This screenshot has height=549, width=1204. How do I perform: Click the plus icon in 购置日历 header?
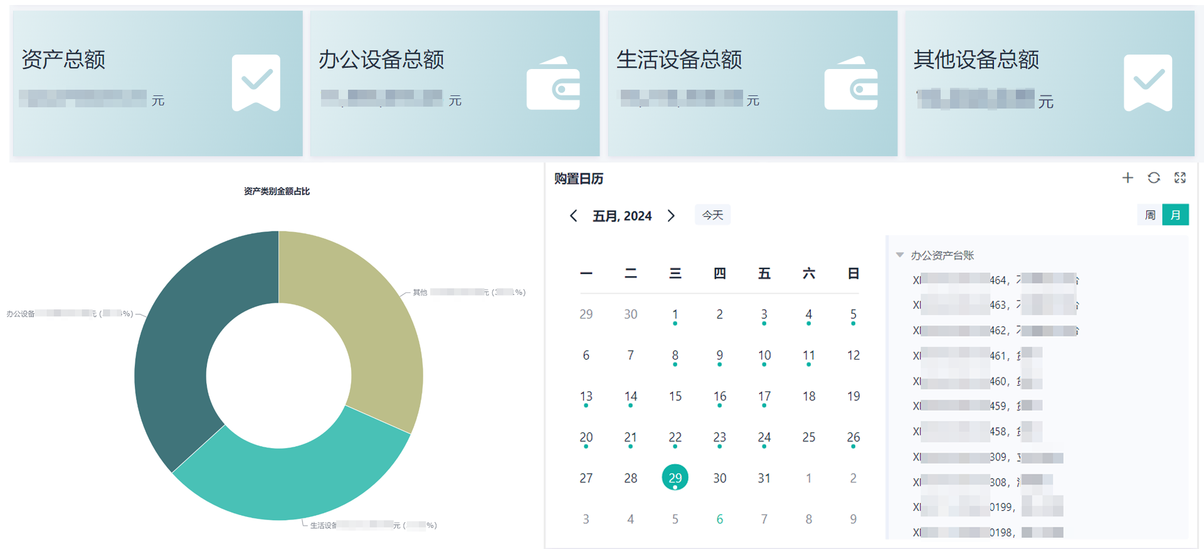coord(1127,178)
